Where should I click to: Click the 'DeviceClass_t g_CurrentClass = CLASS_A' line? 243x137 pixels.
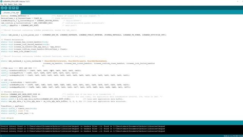(x=22, y=18)
